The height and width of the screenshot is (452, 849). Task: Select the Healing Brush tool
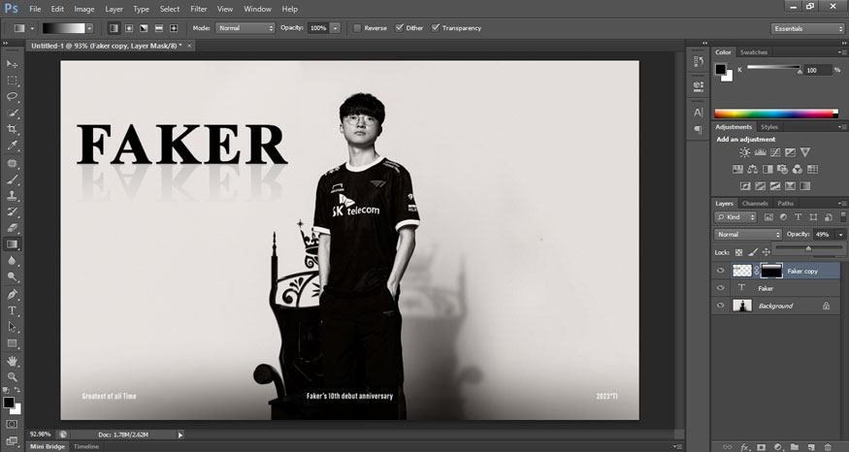(x=12, y=163)
